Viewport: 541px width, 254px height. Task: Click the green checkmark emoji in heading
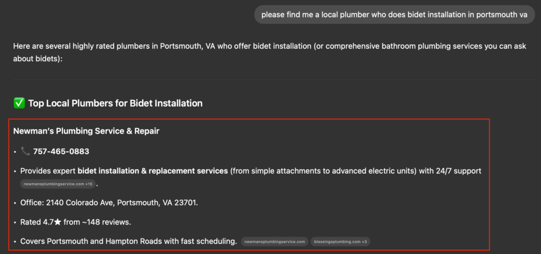point(19,103)
